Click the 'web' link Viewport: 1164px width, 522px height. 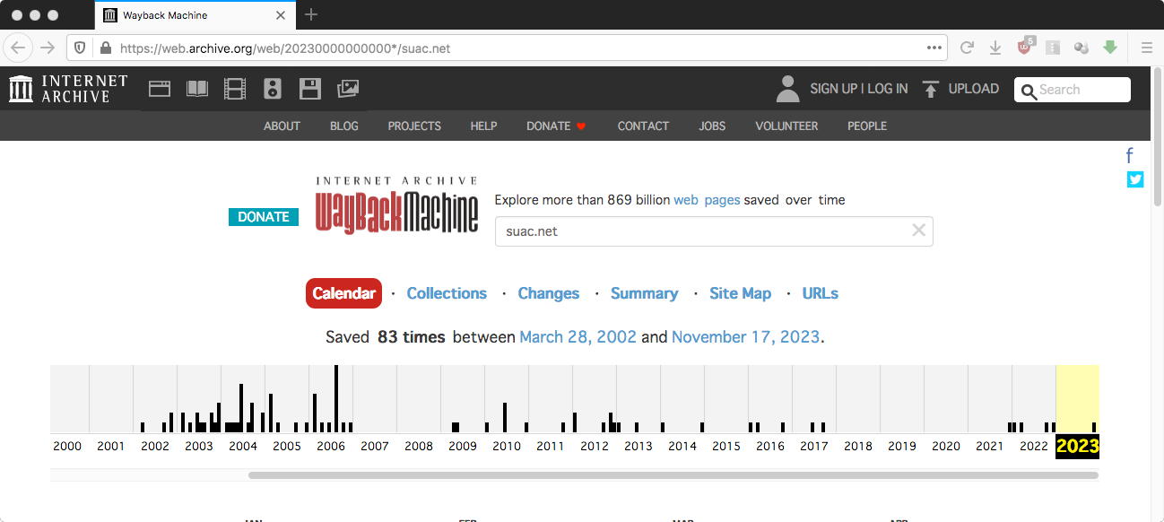685,200
